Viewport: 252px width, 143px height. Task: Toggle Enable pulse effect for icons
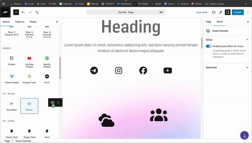point(209,46)
